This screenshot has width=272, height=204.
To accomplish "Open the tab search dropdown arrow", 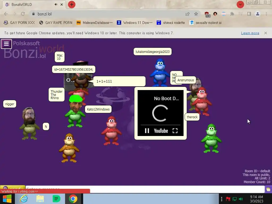I will (x=240, y=5).
